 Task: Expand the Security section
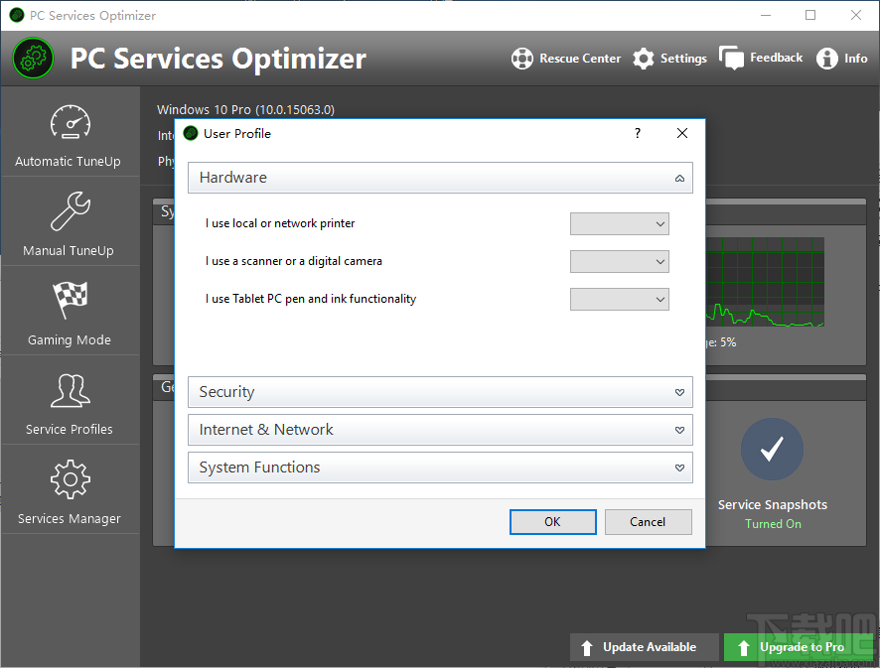pyautogui.click(x=679, y=392)
